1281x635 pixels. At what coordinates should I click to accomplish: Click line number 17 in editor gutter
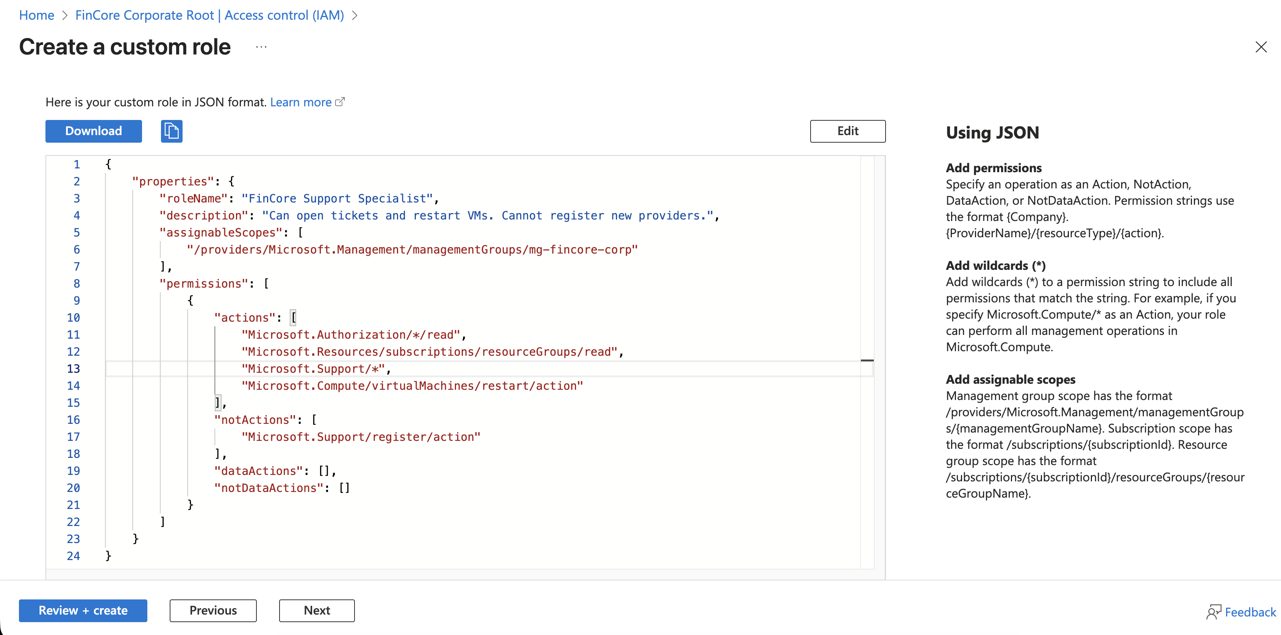coord(73,437)
